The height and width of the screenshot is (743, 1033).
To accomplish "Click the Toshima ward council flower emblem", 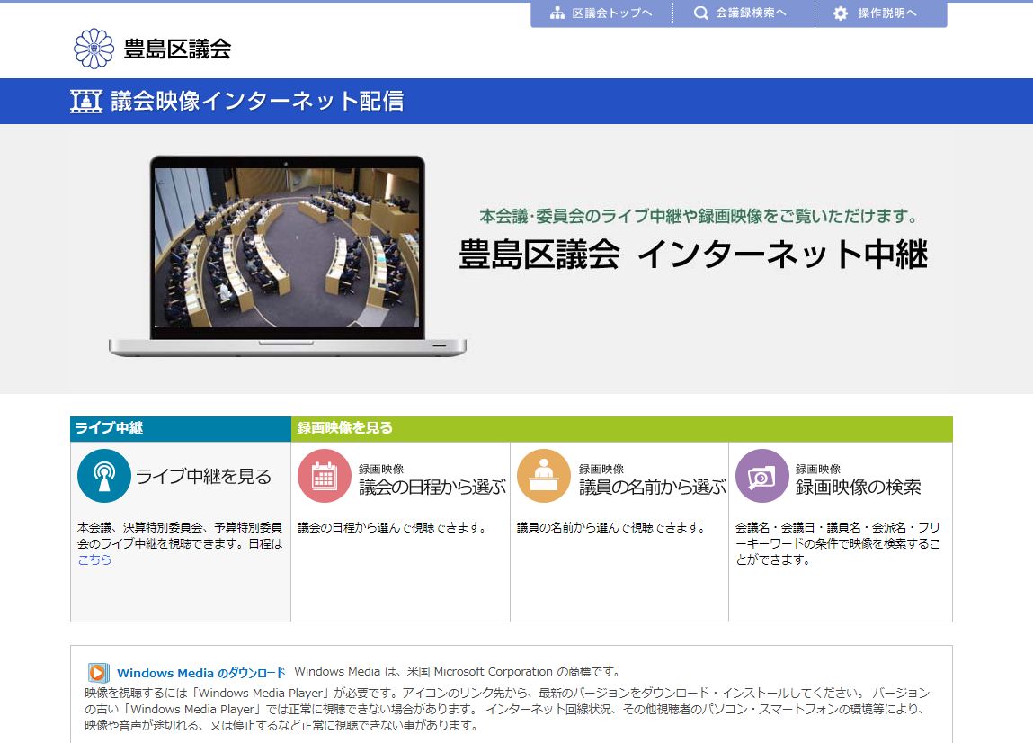I will [94, 49].
